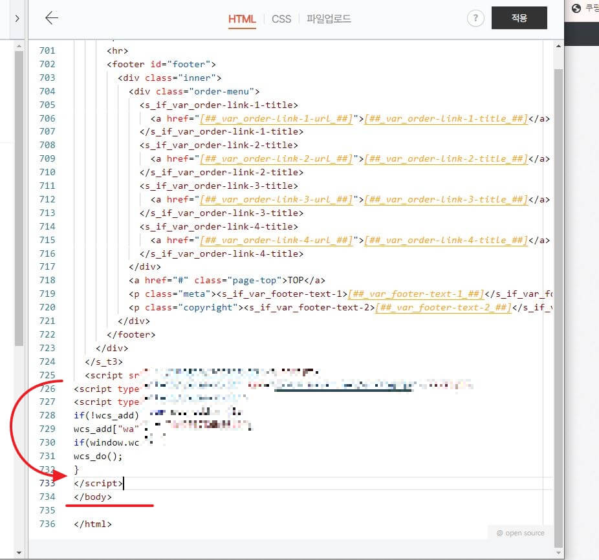Image resolution: width=599 pixels, height=560 pixels.
Task: Switch to the CSS tab
Action: 281,19
